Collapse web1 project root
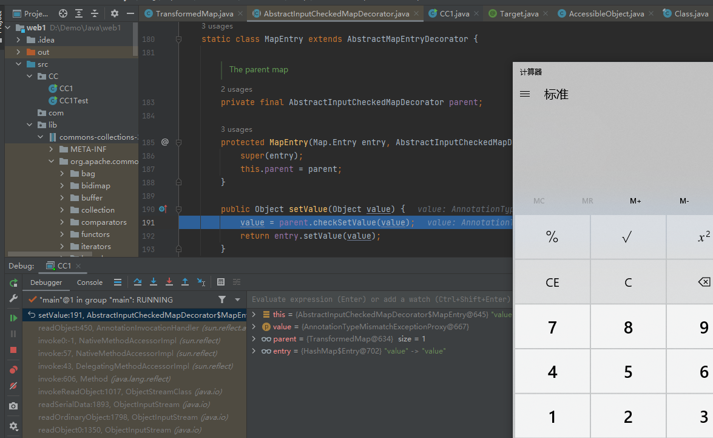Viewport: 713px width, 438px height. tap(8, 28)
